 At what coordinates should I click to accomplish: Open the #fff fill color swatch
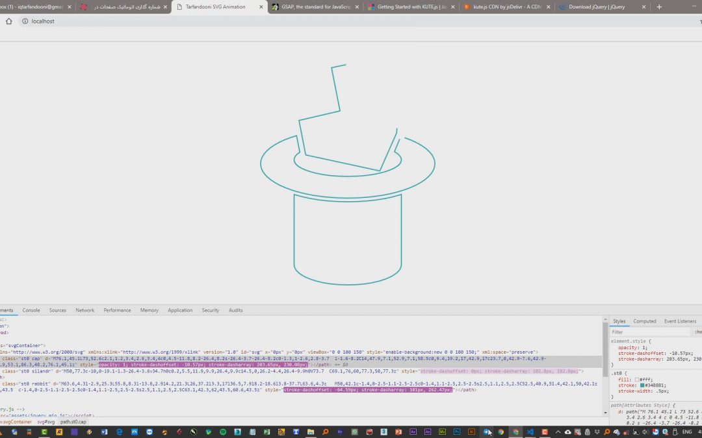tap(636, 380)
